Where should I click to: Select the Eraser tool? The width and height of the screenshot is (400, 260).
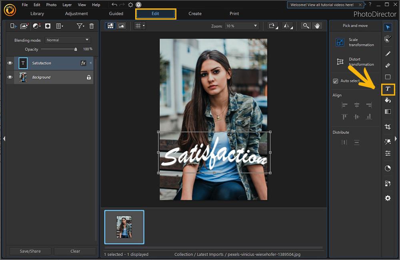click(x=388, y=65)
